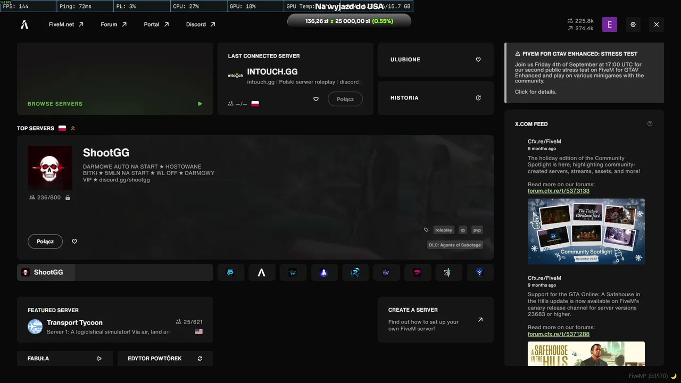
Task: Open the Safehouse in the Hills image
Action: coord(586,354)
